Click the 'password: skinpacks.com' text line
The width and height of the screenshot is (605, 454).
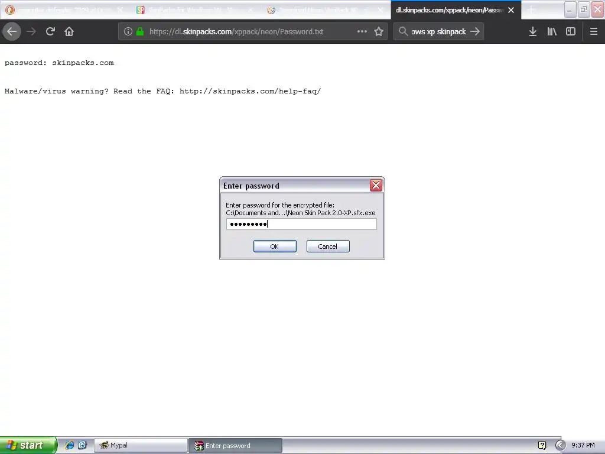59,63
